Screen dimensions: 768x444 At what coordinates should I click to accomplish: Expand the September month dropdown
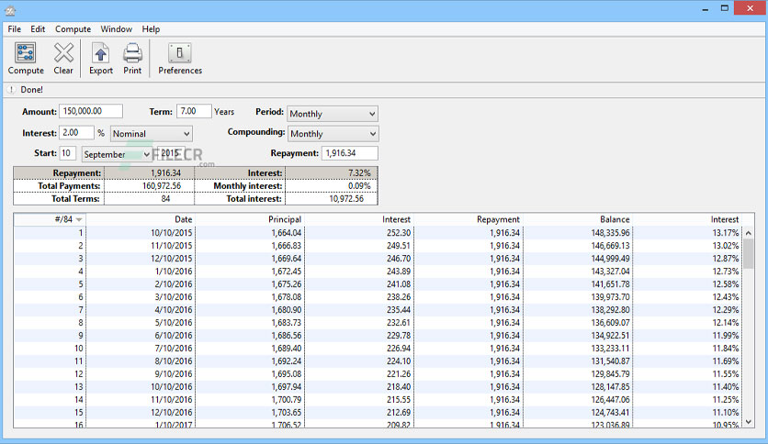tap(116, 154)
